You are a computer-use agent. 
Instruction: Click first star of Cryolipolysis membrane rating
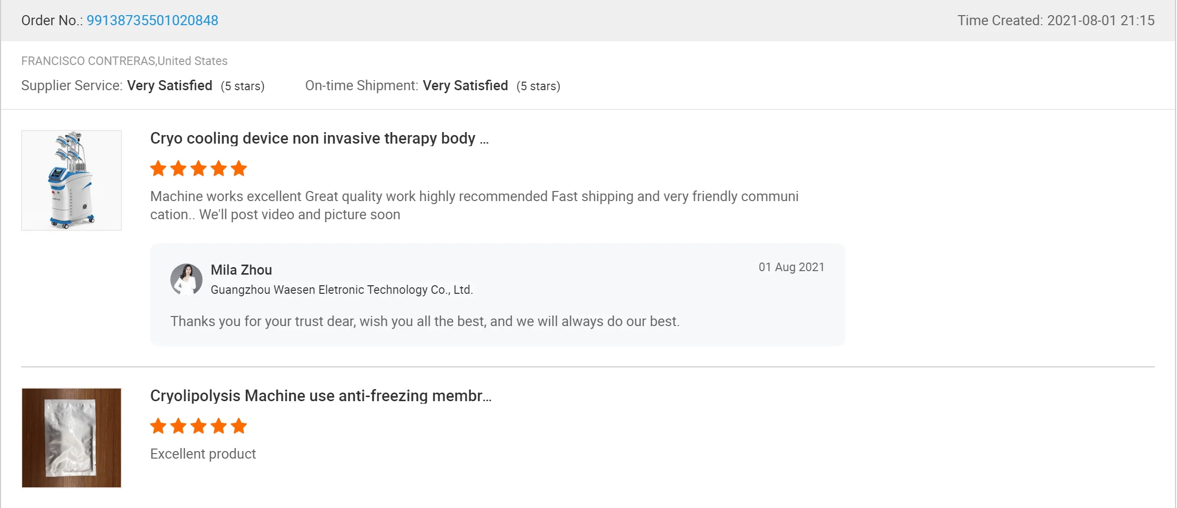tap(158, 426)
